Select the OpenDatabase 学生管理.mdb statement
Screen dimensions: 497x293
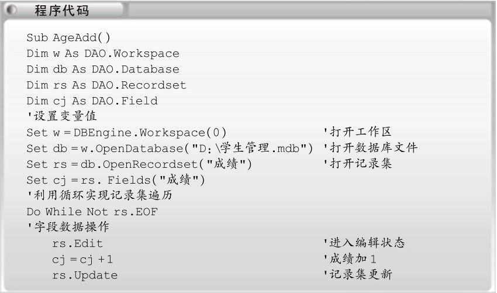[x=170, y=148]
